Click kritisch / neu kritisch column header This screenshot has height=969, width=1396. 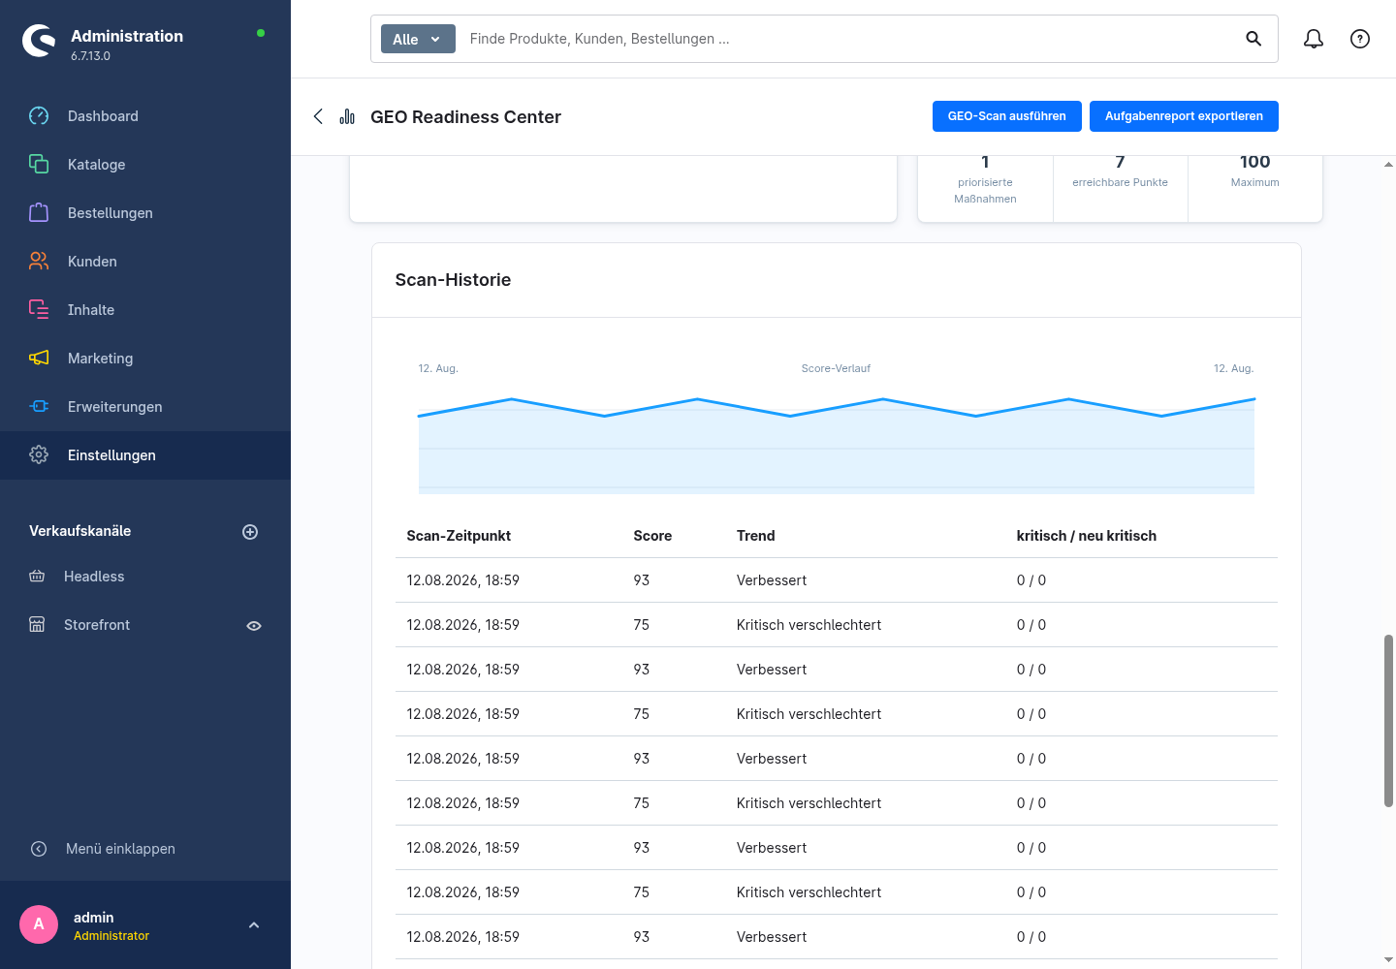click(x=1086, y=536)
